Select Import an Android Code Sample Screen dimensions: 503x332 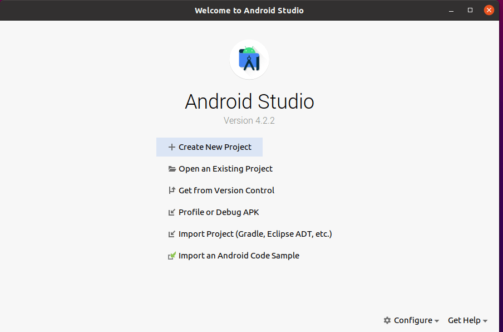click(234, 256)
